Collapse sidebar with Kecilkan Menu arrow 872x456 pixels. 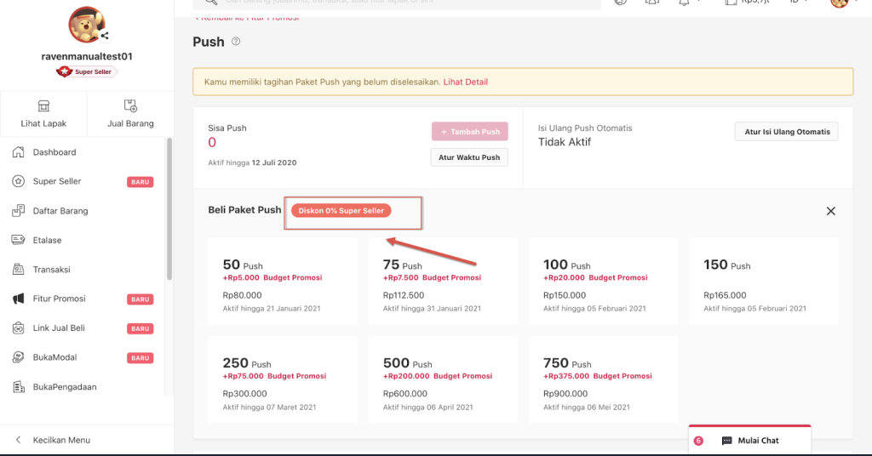pyautogui.click(x=19, y=440)
